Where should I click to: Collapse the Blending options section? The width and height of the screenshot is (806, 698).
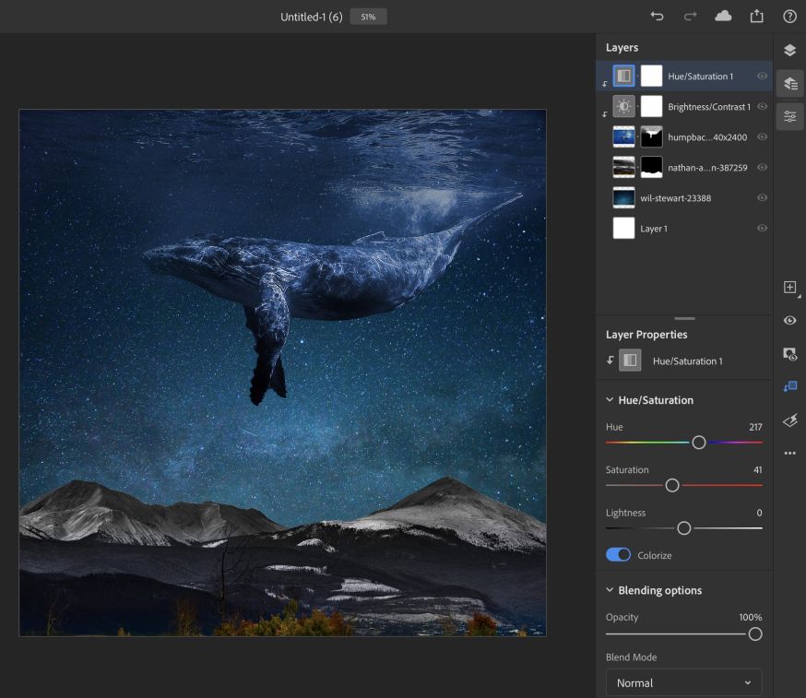(610, 589)
